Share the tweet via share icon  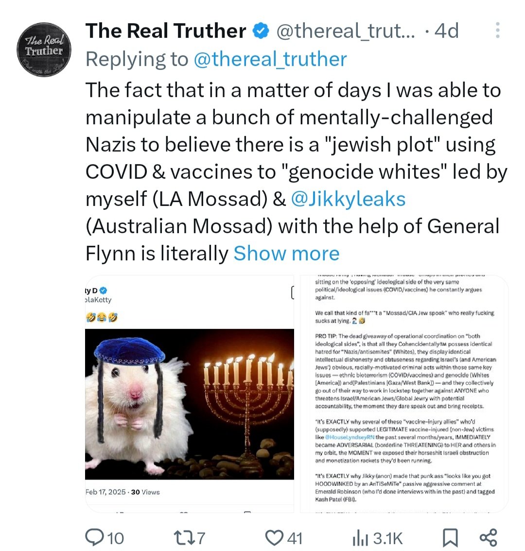tap(488, 538)
